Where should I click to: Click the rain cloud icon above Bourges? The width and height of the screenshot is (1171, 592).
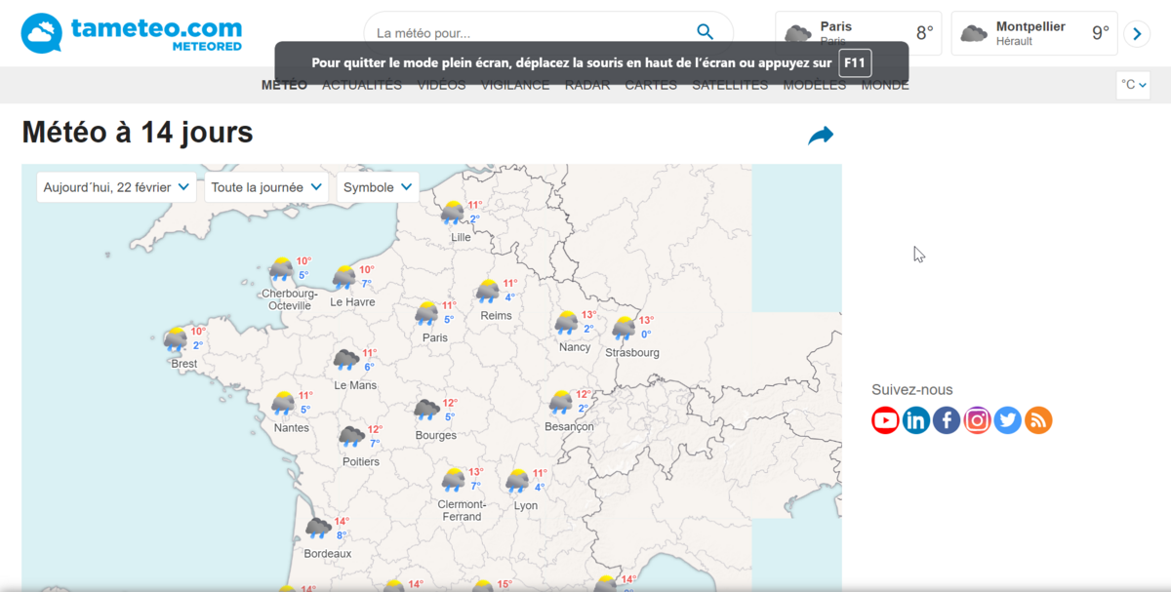point(426,410)
